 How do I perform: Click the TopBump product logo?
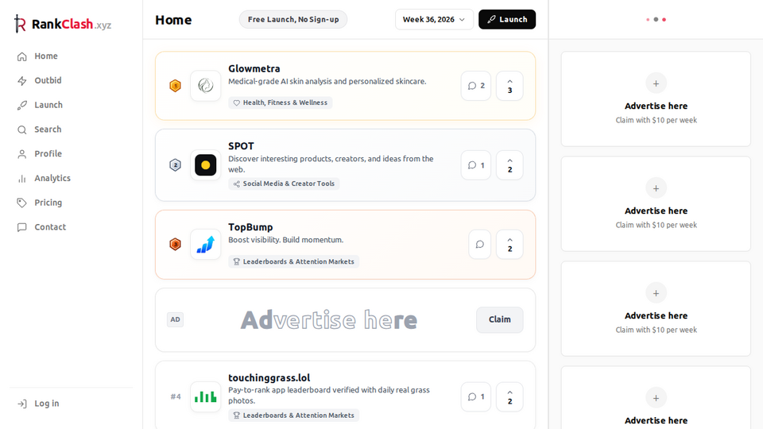[205, 244]
